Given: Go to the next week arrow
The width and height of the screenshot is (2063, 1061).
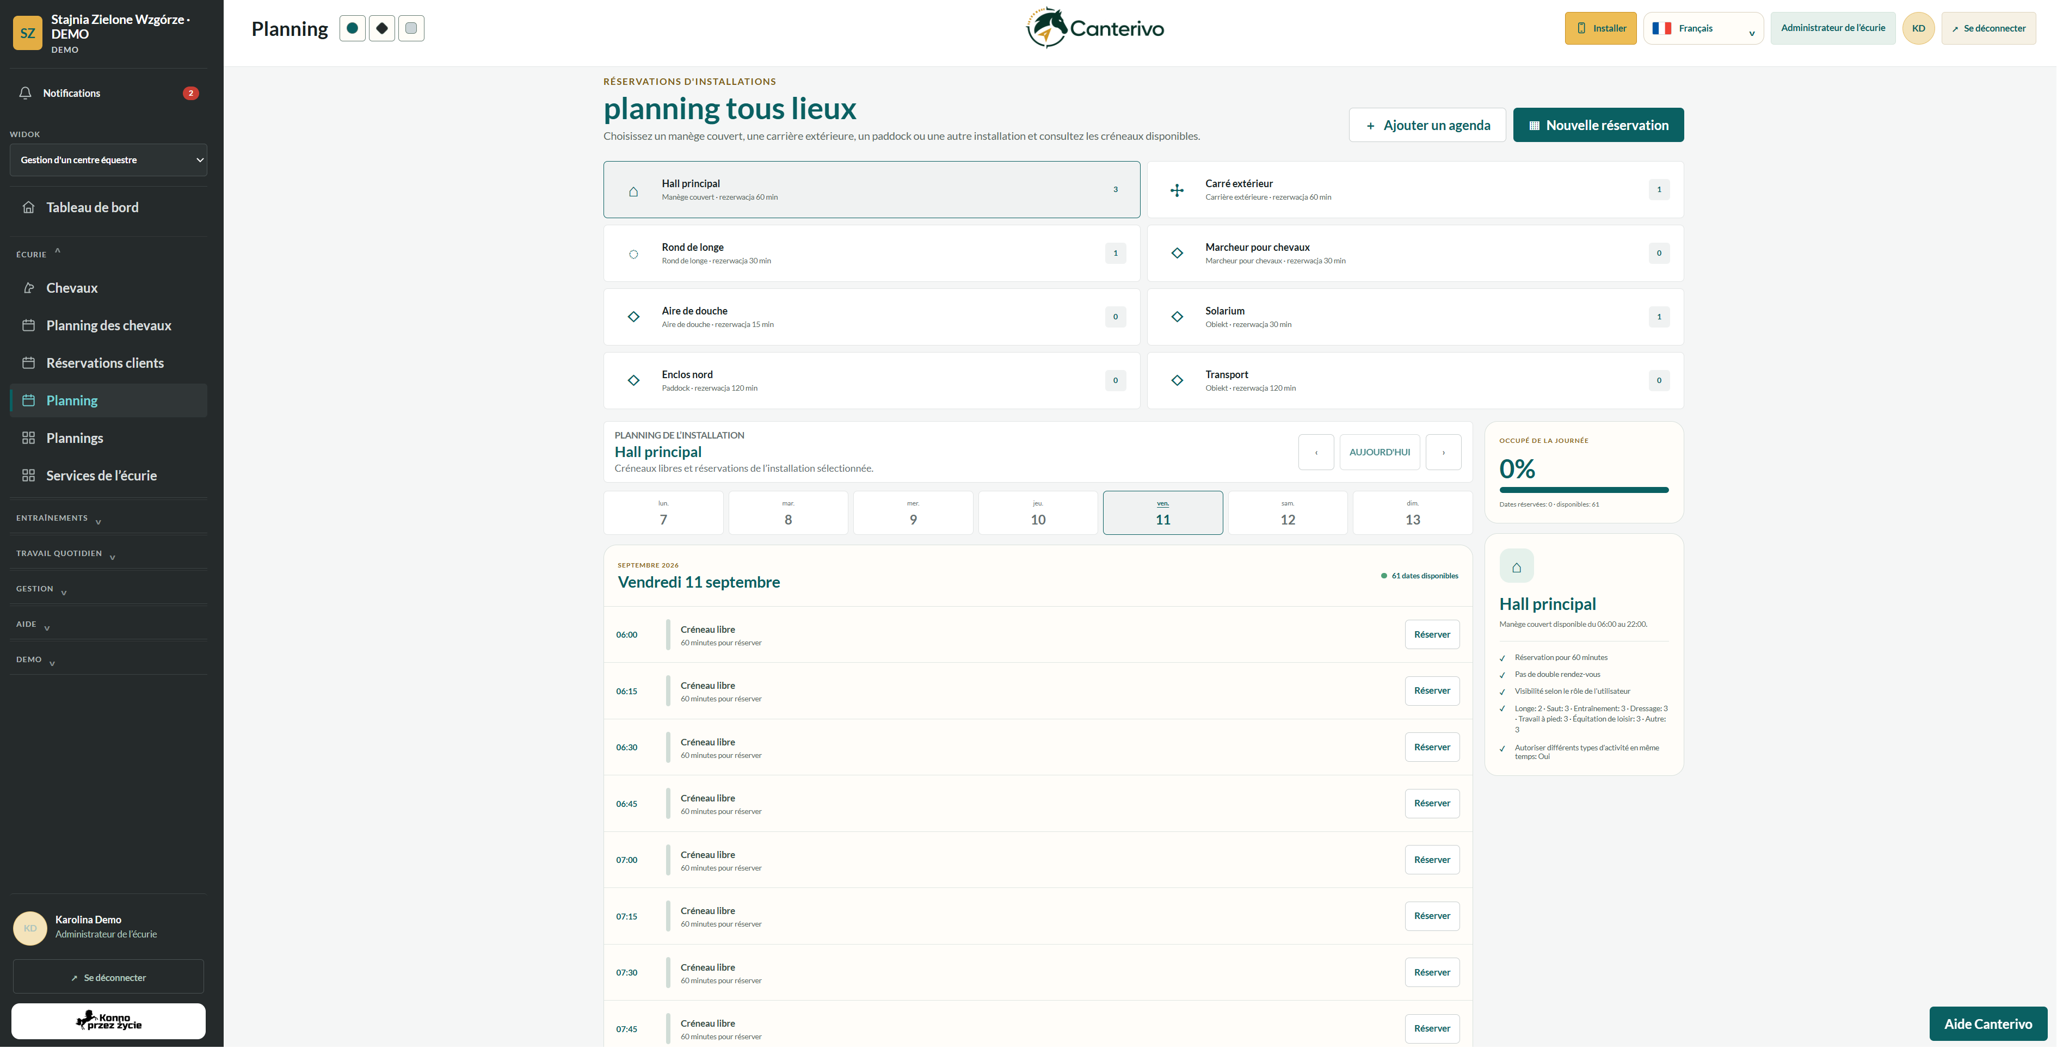Looking at the screenshot, I should coord(1444,453).
